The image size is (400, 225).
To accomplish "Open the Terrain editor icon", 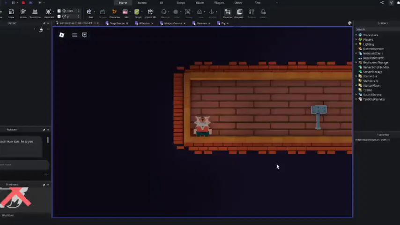I will click(103, 12).
